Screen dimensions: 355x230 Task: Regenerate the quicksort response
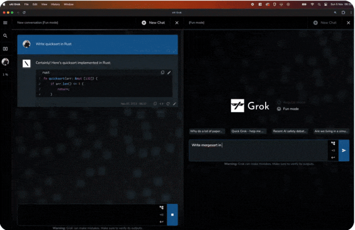(x=168, y=104)
